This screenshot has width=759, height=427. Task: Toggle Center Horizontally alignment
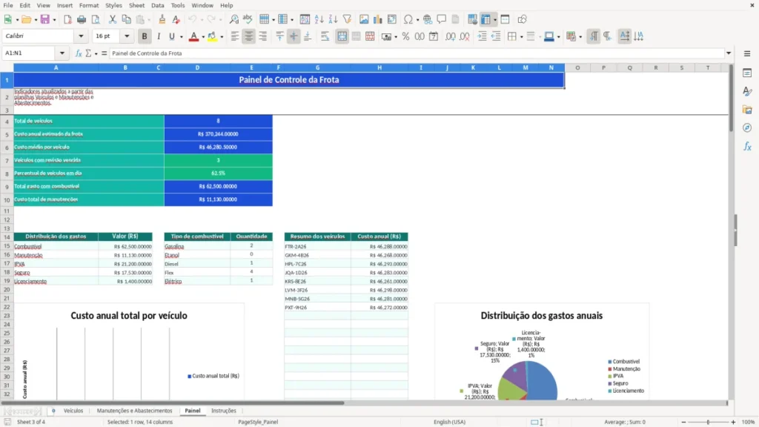point(249,36)
